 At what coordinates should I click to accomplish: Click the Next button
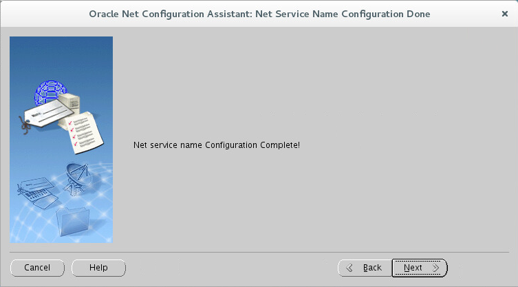point(420,268)
